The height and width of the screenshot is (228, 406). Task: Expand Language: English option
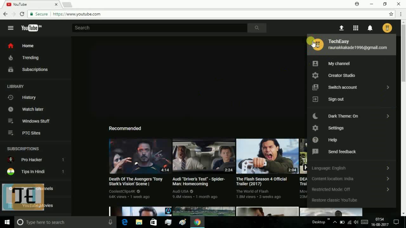click(x=351, y=168)
